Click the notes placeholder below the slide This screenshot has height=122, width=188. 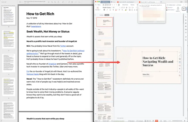tap(120, 118)
